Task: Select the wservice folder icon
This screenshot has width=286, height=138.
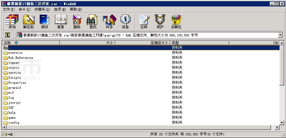Action: (x=6, y=53)
